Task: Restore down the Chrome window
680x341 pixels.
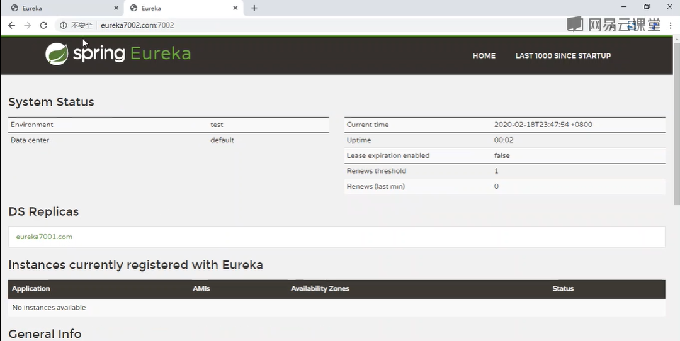Action: (x=647, y=7)
